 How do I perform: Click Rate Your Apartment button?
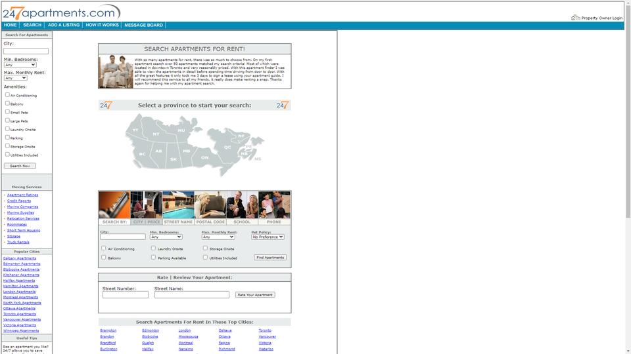pyautogui.click(x=255, y=295)
